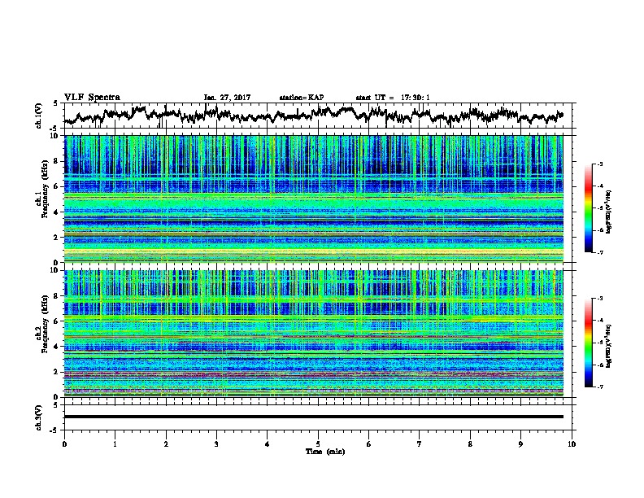Click time axis tick label "4"
Screen dimensions: 644x498
(x=268, y=444)
